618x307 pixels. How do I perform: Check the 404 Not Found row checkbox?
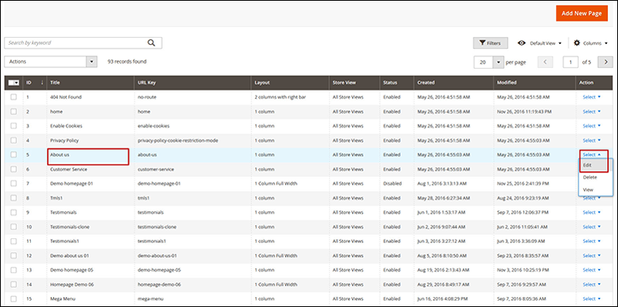pos(14,97)
